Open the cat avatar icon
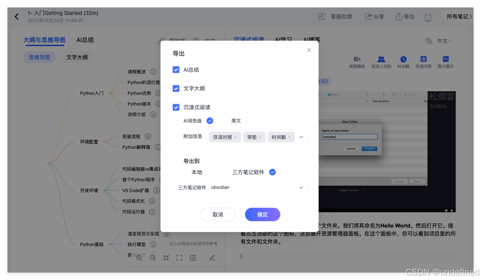This screenshot has height=280, width=481. pos(428,17)
